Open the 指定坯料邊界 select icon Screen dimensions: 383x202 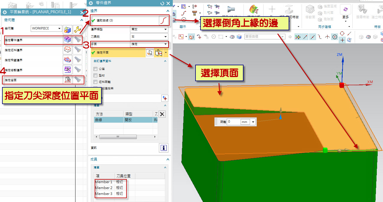(x=68, y=50)
